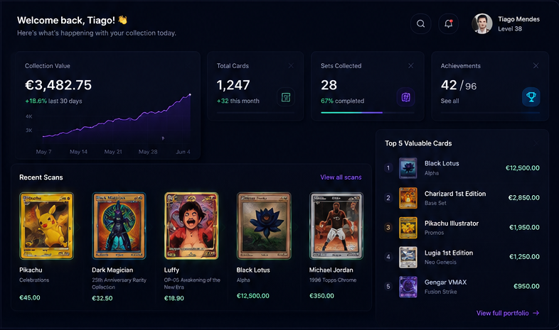Click the €2,850.00 price
The height and width of the screenshot is (330, 559).
523,198
